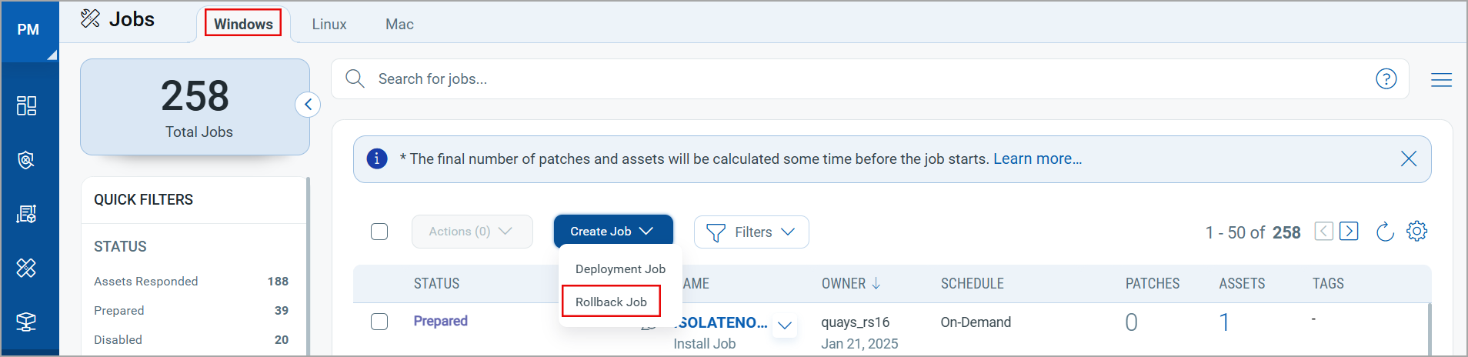Open the assets count 1
Image resolution: width=1468 pixels, height=357 pixels.
coord(1224,322)
